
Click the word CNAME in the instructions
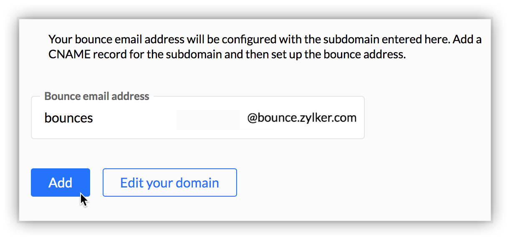click(68, 55)
